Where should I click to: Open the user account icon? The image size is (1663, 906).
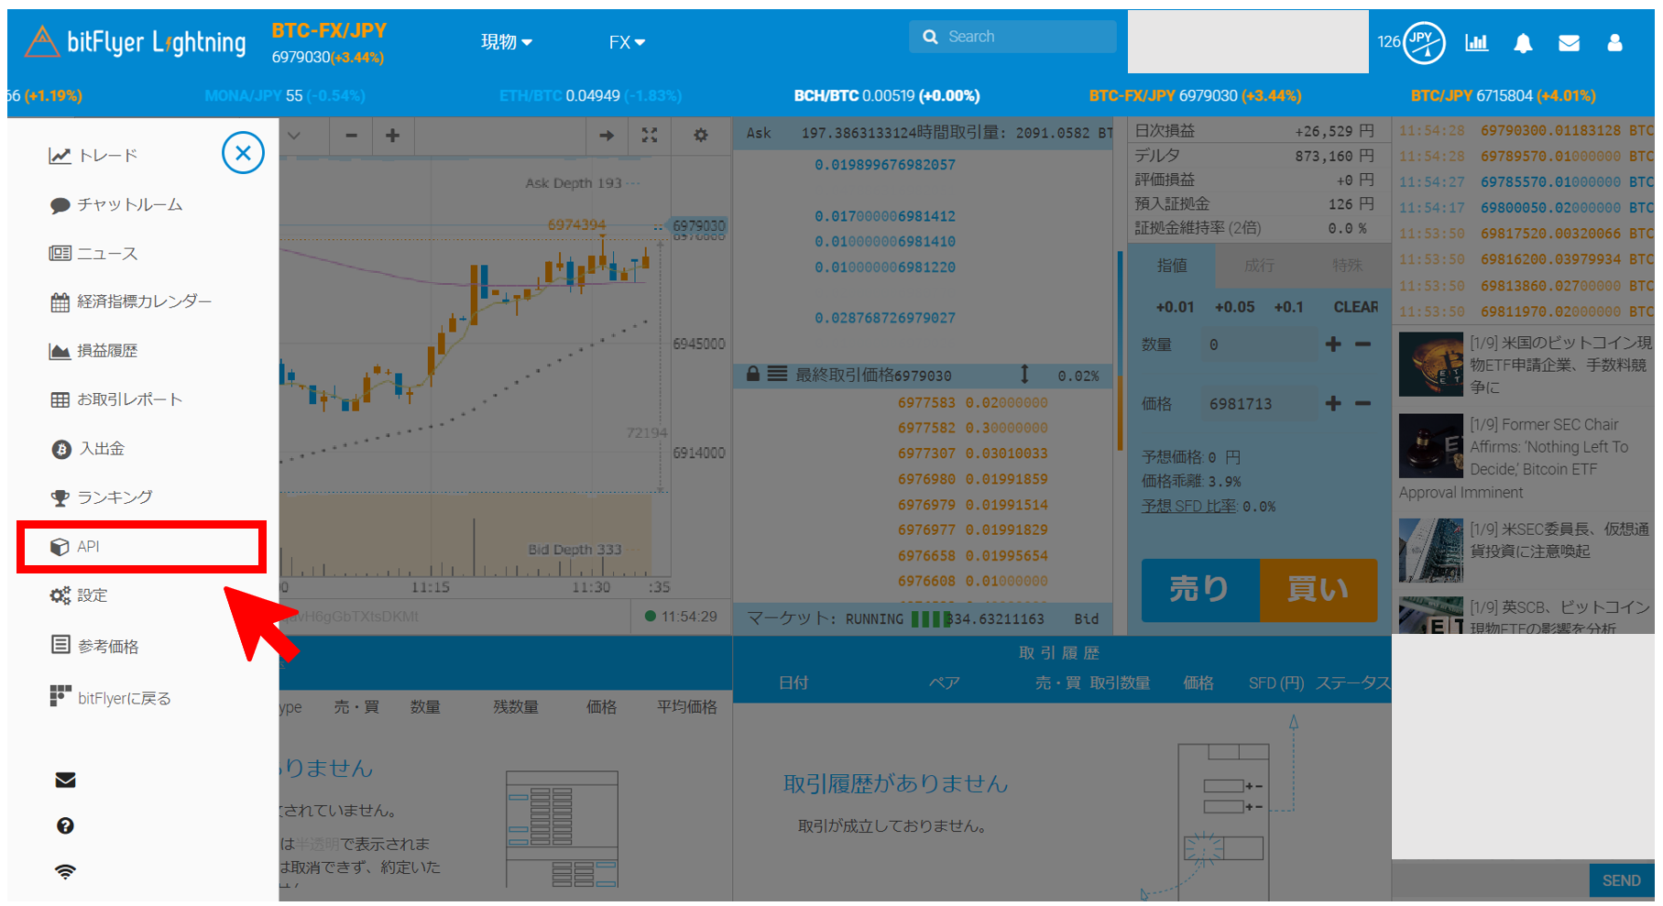1614,43
